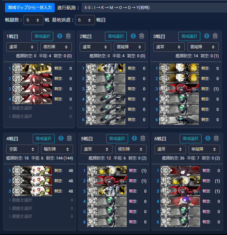227x235 pixels.
Task: Show info icon details for 6戦目
Action: point(208,138)
